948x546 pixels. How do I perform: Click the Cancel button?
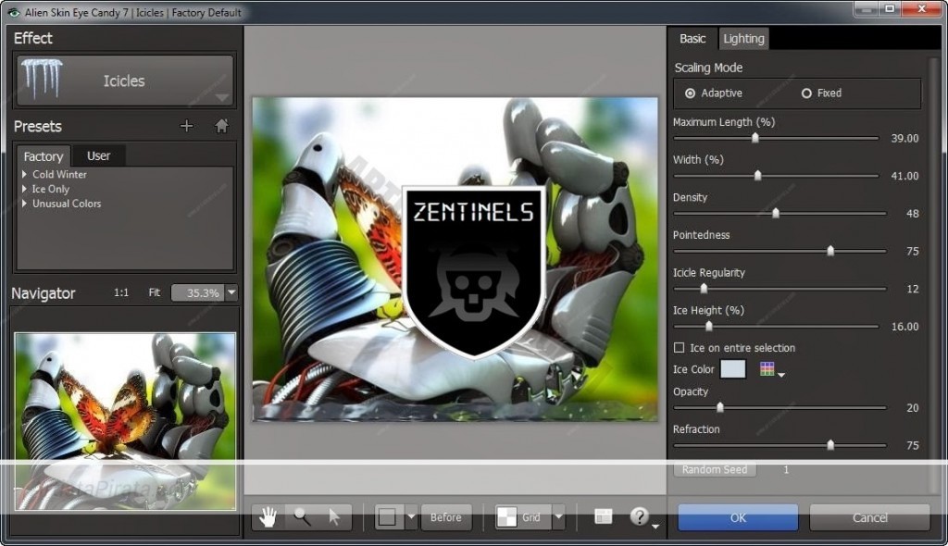tap(869, 517)
